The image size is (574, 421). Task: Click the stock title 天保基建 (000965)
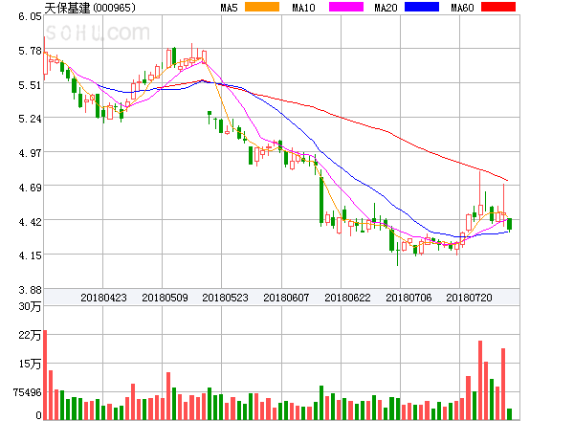[x=90, y=8]
